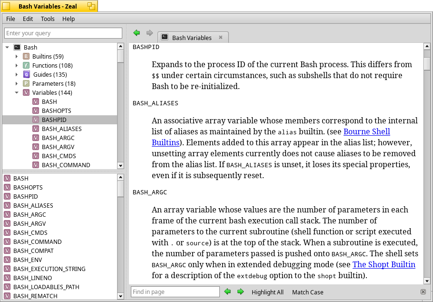Image resolution: width=433 pixels, height=302 pixels.
Task: Click the BASH_ENV icon in lower list
Action: (x=7, y=260)
